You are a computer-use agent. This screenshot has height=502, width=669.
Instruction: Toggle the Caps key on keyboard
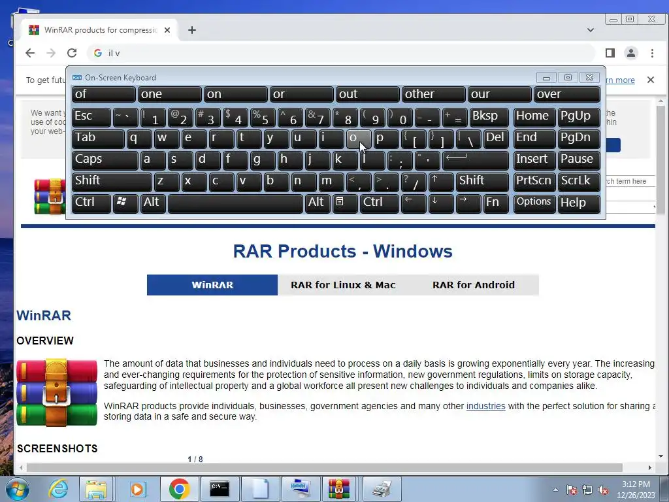click(105, 159)
